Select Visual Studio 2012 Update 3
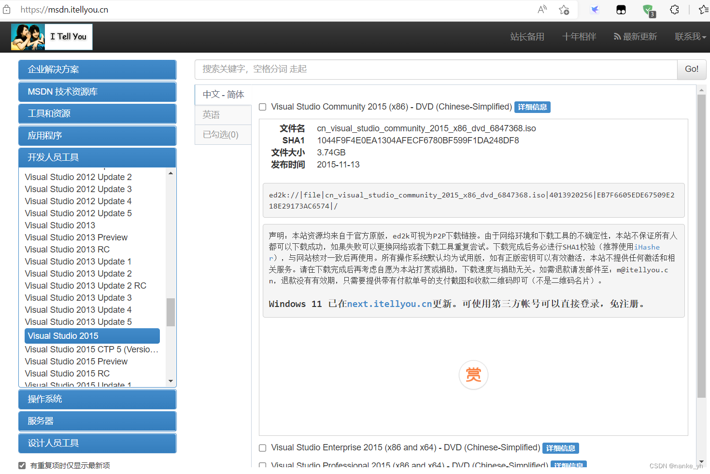Image resolution: width=710 pixels, height=474 pixels. pos(78,189)
